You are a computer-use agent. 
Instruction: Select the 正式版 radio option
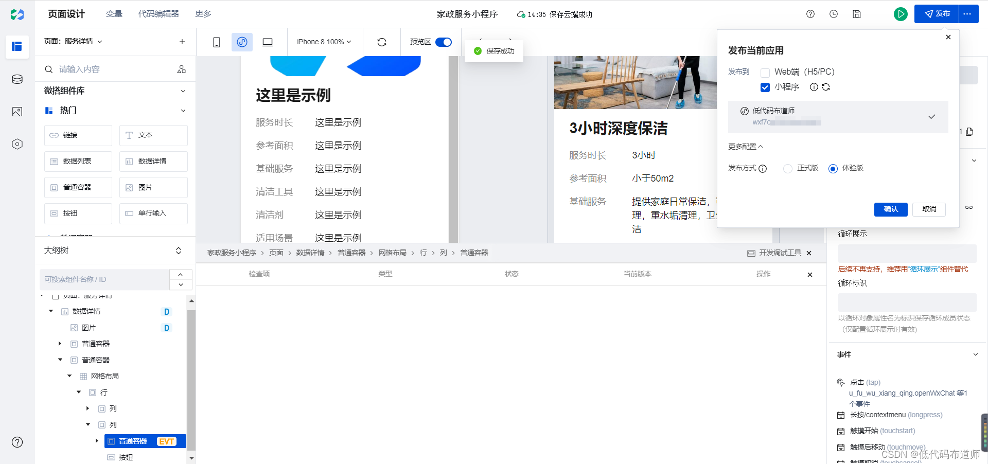click(788, 169)
